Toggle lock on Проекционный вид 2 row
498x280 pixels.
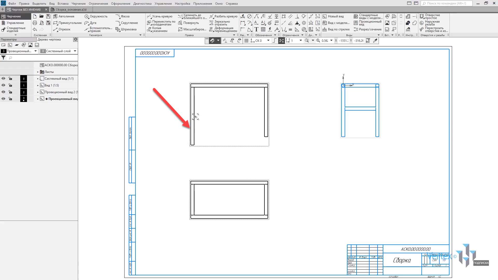10,92
